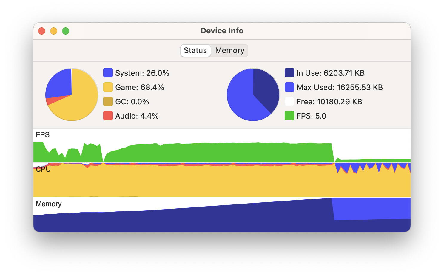
Task: Click the "Free: 10180.29 KB" value
Action: (329, 102)
